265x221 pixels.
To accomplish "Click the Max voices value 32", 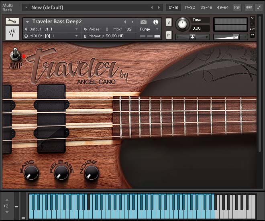I will pyautogui.click(x=129, y=29).
